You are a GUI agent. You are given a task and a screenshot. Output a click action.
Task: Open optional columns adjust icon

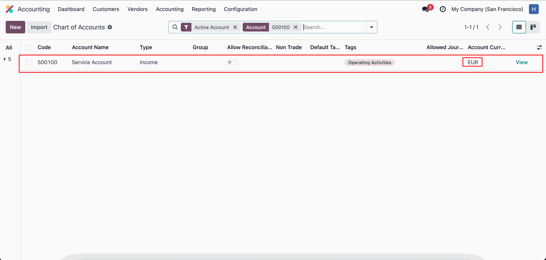(x=539, y=48)
